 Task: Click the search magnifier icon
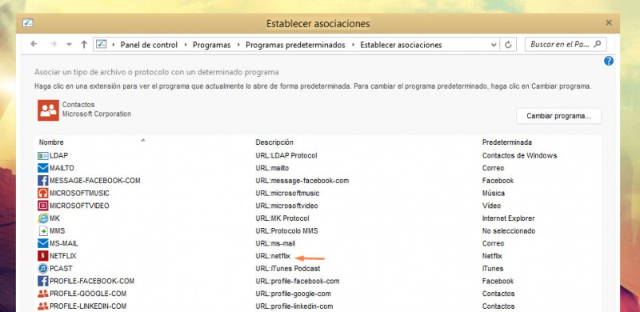coord(598,44)
